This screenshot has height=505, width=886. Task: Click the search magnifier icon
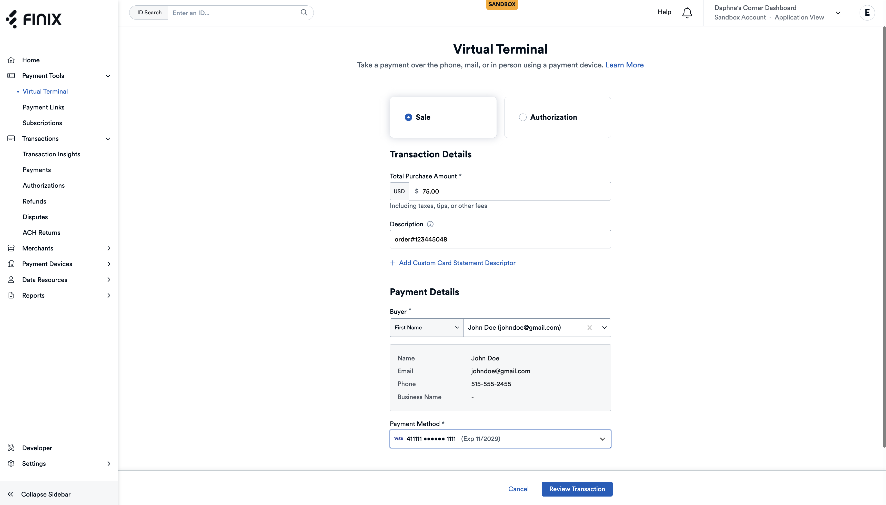304,13
